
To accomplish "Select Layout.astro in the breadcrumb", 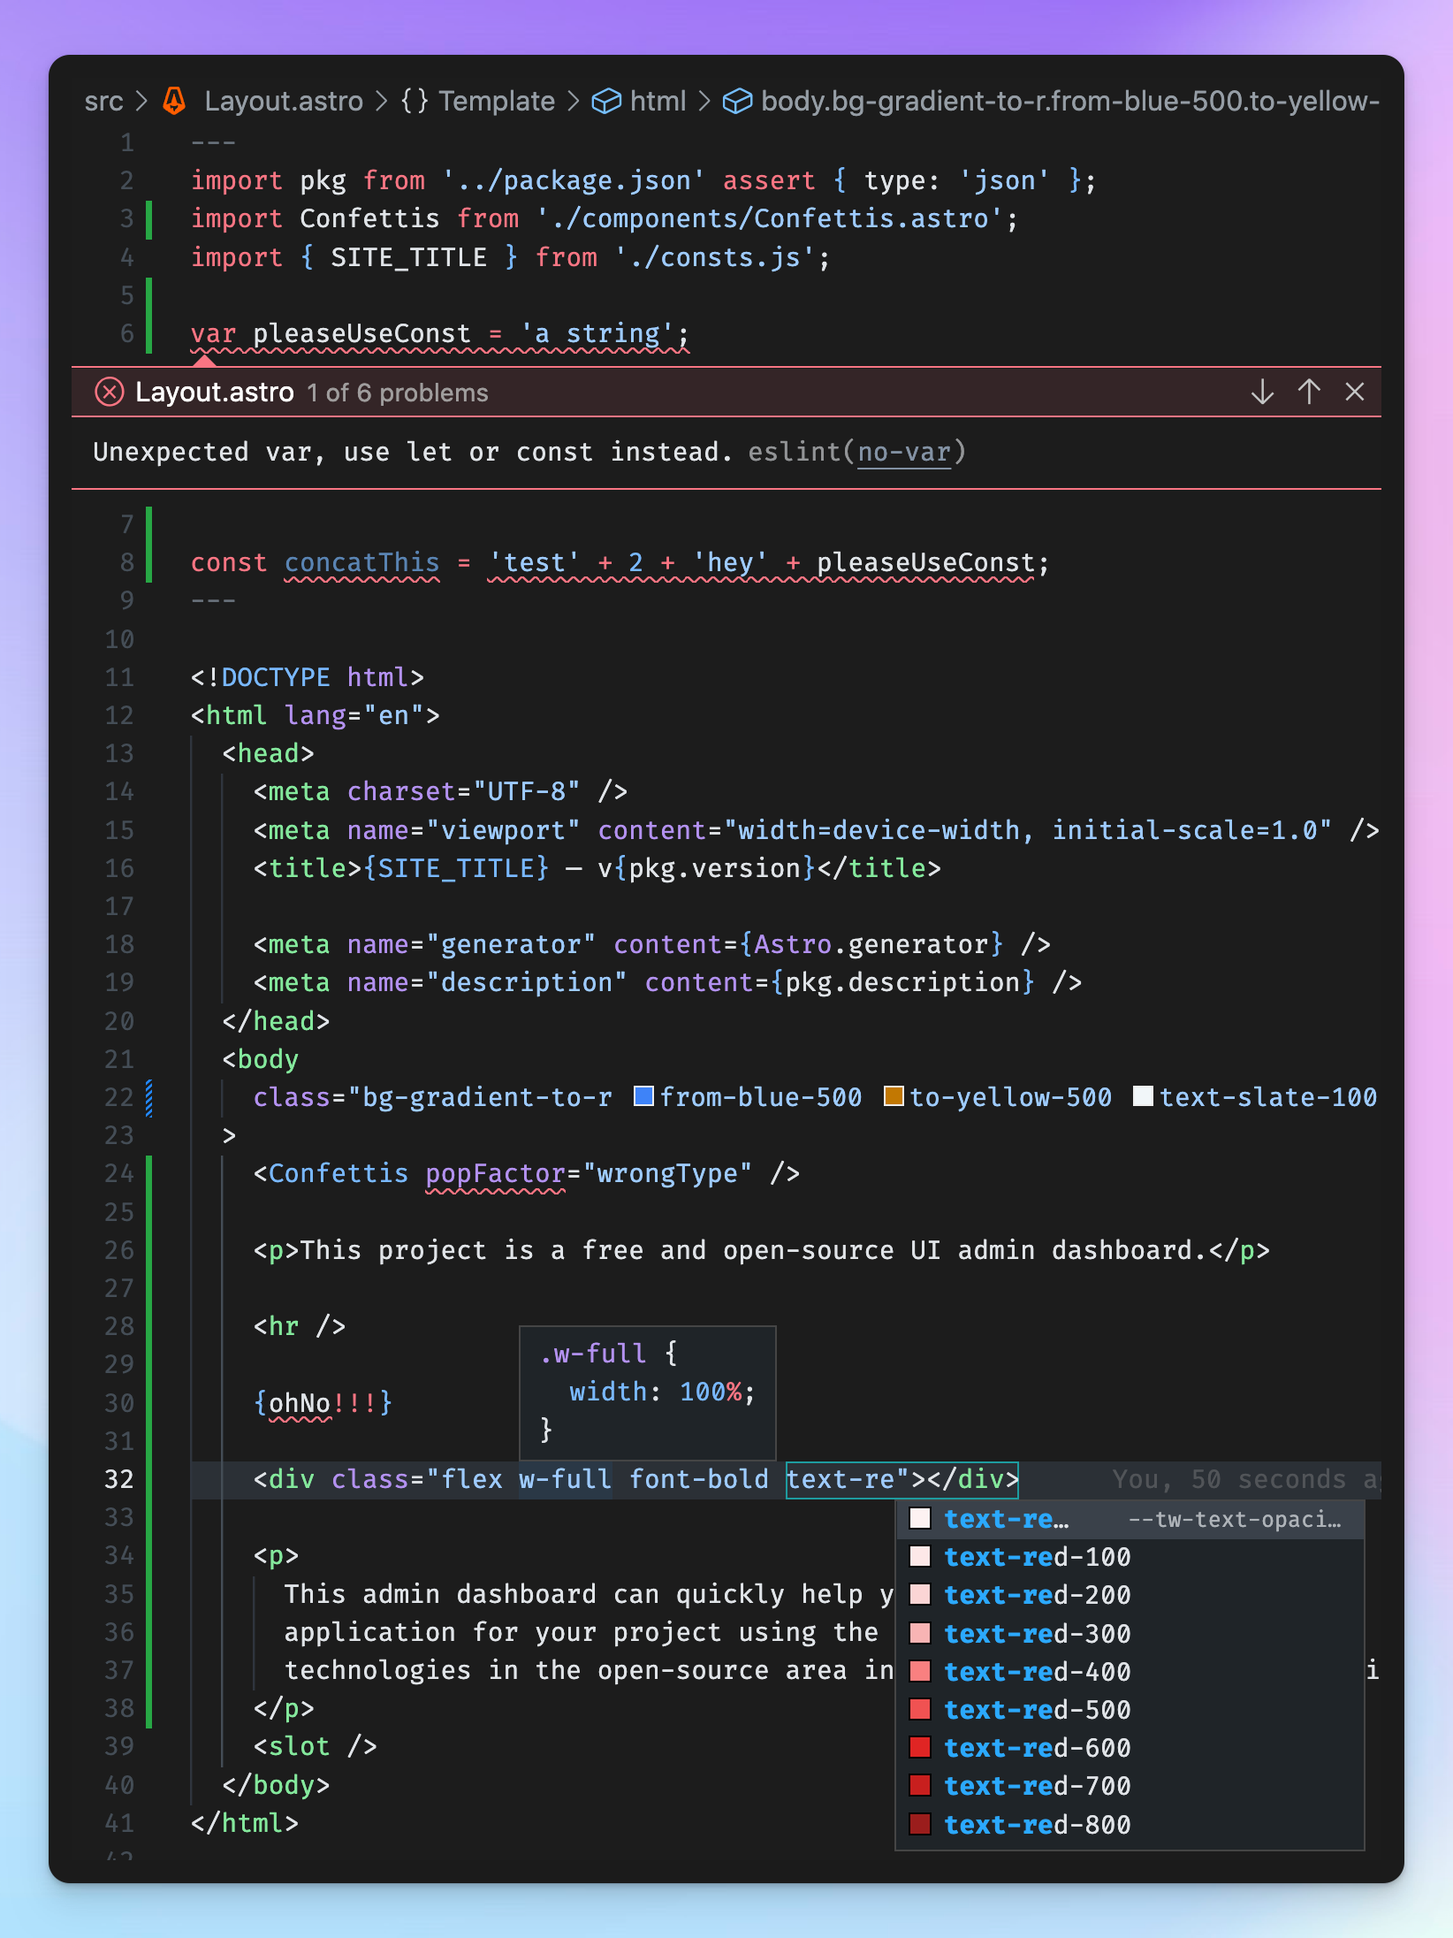I will click(x=284, y=101).
